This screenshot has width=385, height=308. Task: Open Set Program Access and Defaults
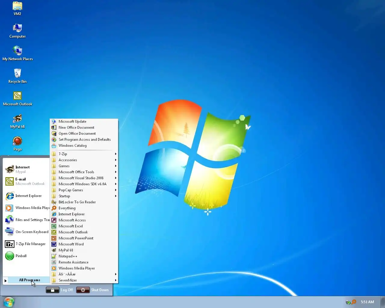[x=84, y=140]
